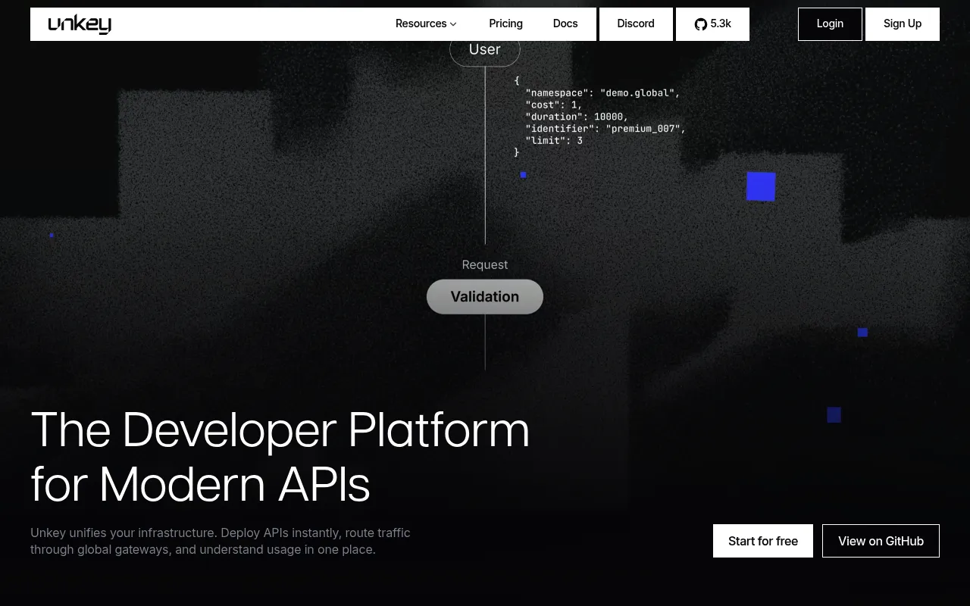Viewport: 970px width, 606px height.
Task: Select the View on GitHub button
Action: [881, 541]
